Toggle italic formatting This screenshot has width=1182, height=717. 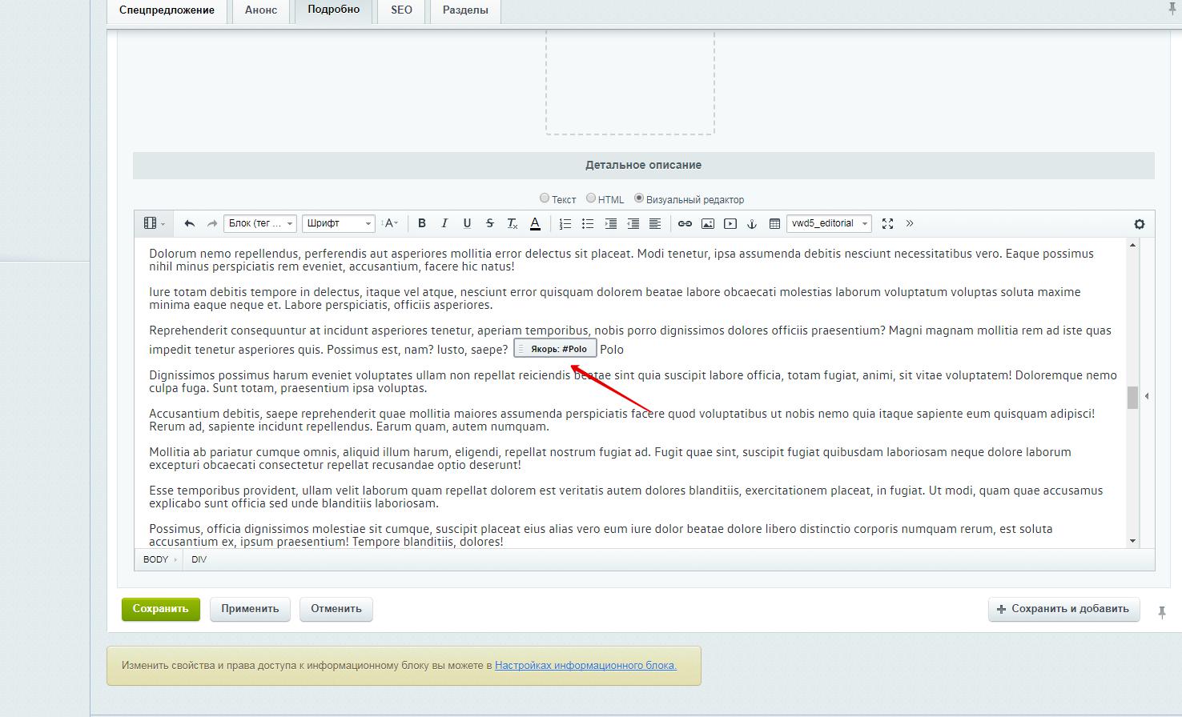click(x=444, y=223)
